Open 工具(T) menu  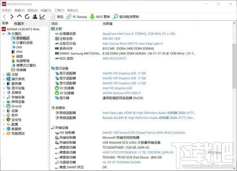(59, 10)
